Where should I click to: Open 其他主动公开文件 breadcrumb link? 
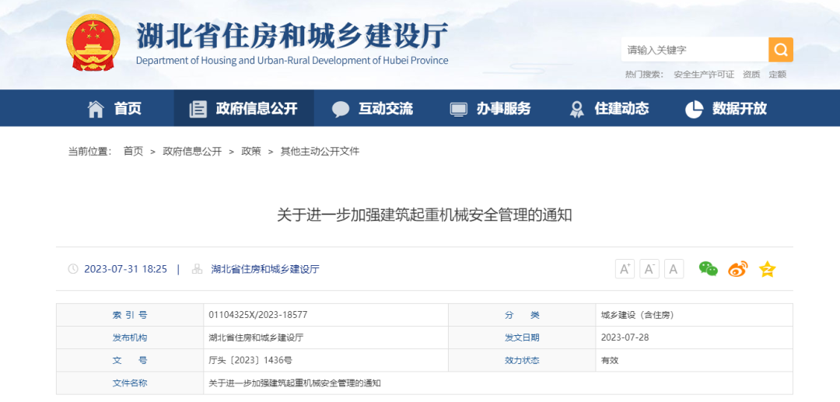coord(320,152)
